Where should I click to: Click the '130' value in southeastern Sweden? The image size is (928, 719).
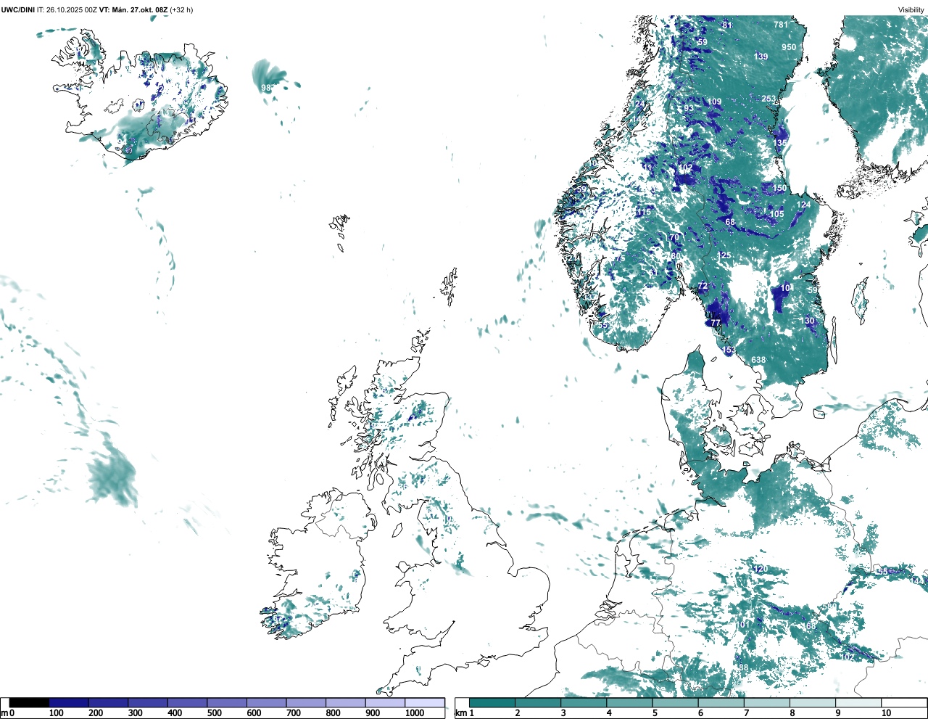[808, 321]
